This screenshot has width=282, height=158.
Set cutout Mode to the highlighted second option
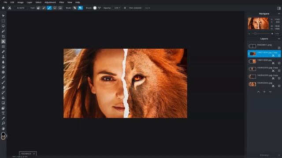pos(80,8)
